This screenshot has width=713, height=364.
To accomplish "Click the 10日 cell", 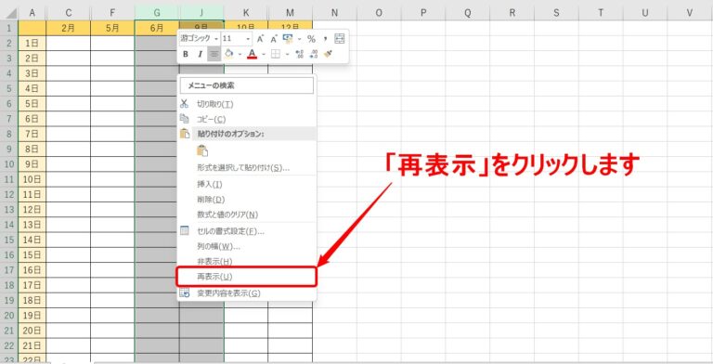I will point(32,179).
